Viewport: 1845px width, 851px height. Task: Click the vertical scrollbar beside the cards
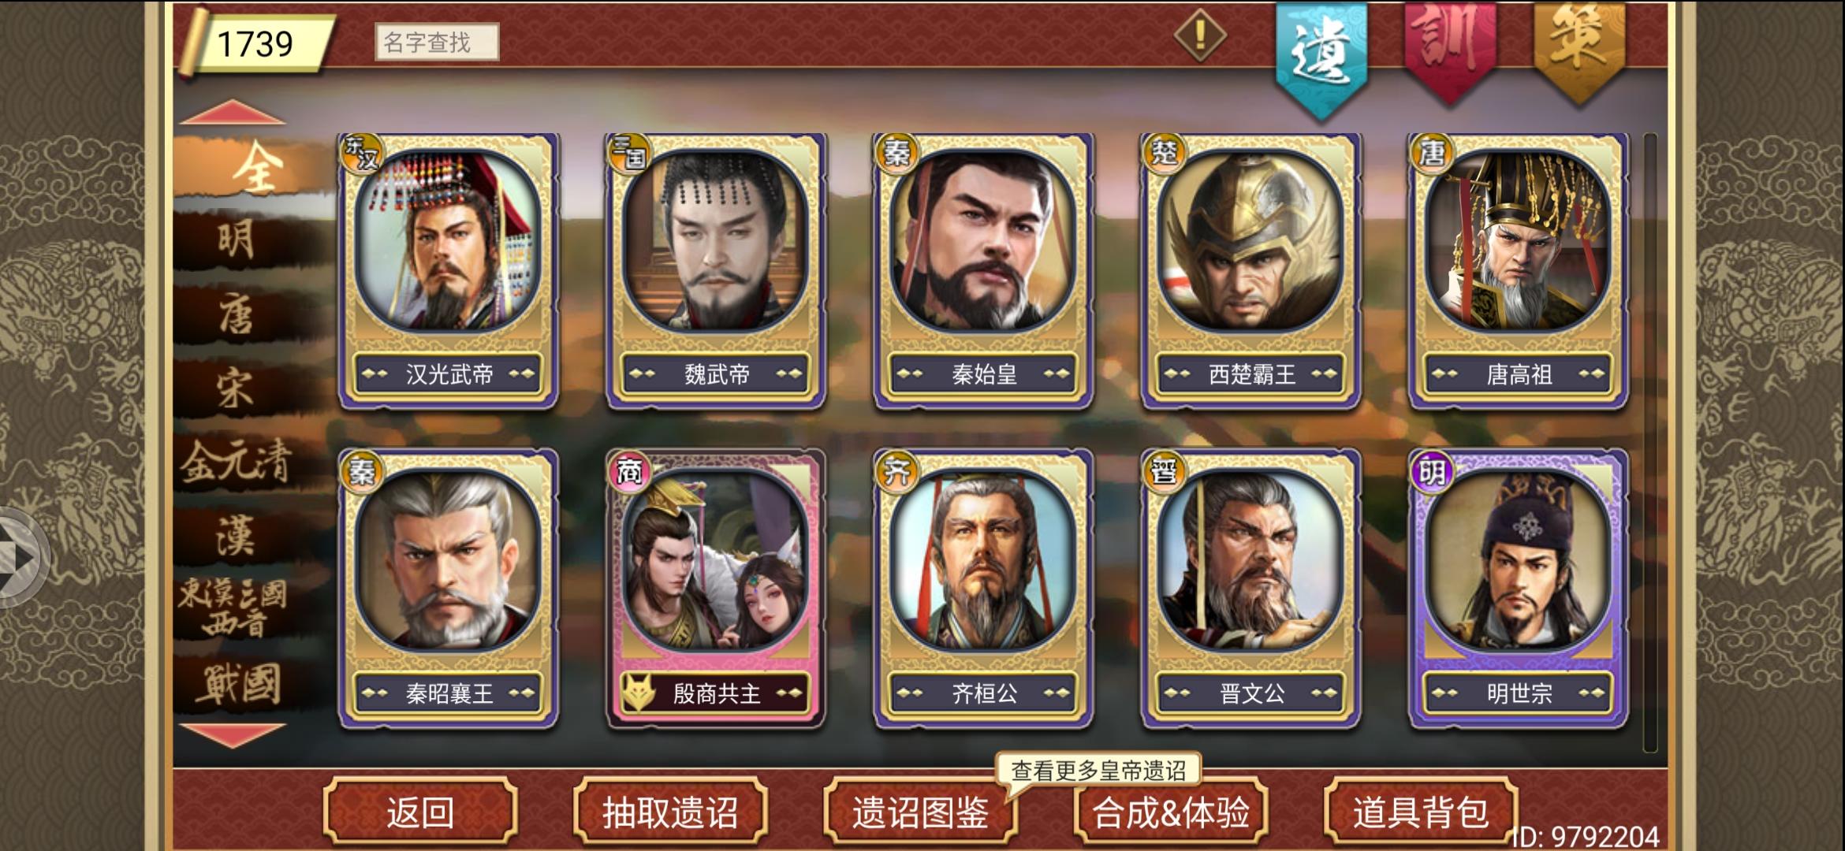tap(1650, 442)
